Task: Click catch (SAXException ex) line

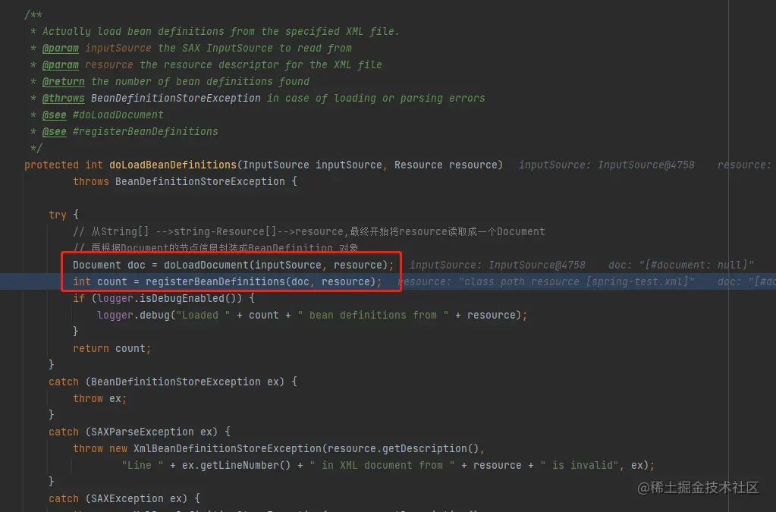Action: (124, 498)
